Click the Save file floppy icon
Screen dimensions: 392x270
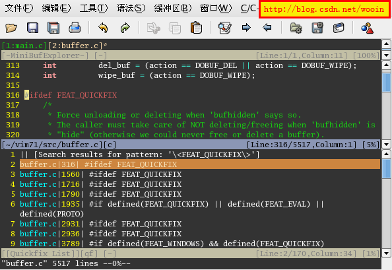pos(32,28)
